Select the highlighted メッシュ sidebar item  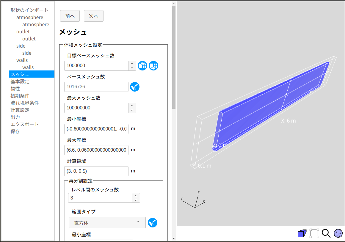pyautogui.click(x=32, y=74)
